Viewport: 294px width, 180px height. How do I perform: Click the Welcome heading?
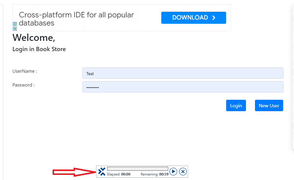point(34,38)
